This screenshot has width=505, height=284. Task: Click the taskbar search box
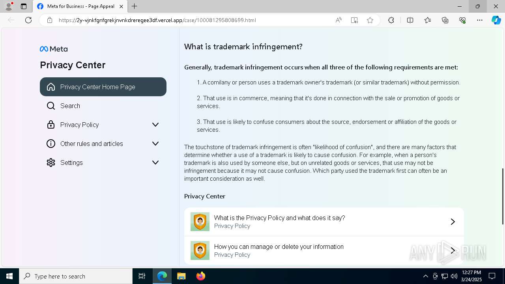pyautogui.click(x=76, y=276)
